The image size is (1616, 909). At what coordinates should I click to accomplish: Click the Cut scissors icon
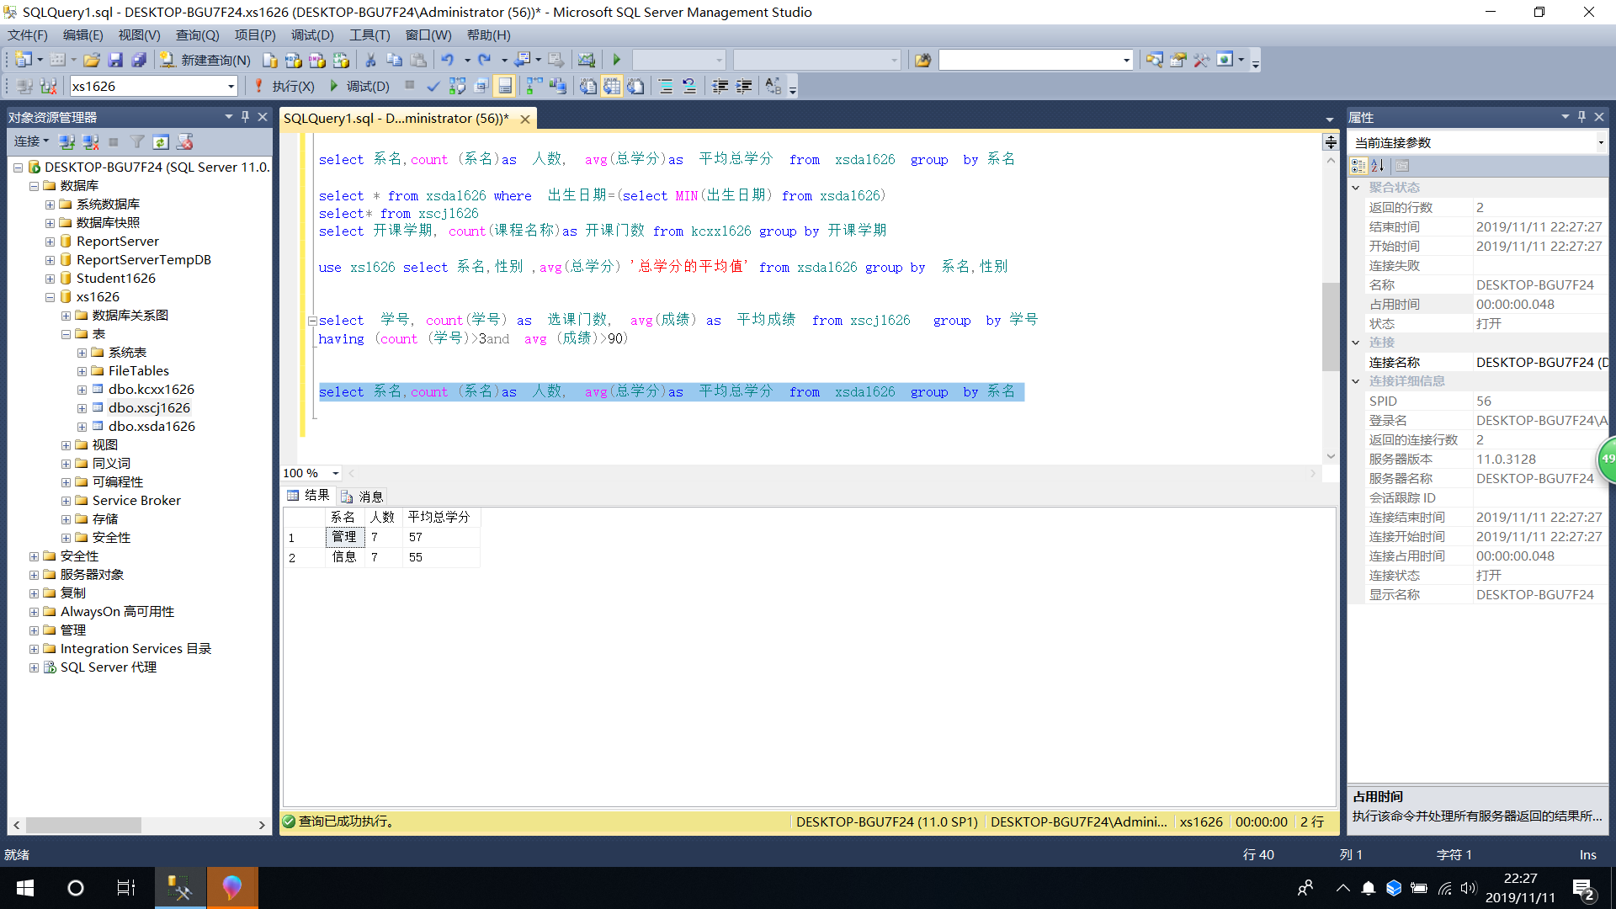(370, 60)
